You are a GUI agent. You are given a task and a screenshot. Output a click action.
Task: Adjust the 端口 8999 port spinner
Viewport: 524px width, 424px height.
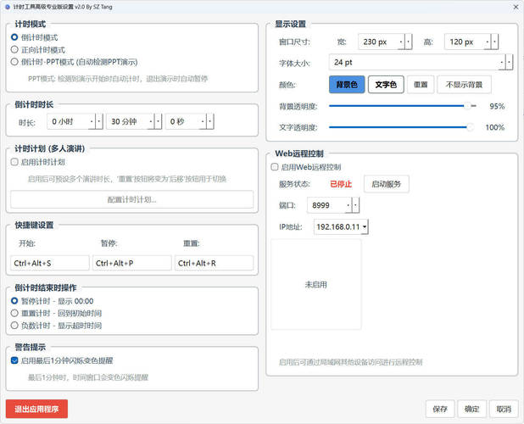click(x=355, y=205)
